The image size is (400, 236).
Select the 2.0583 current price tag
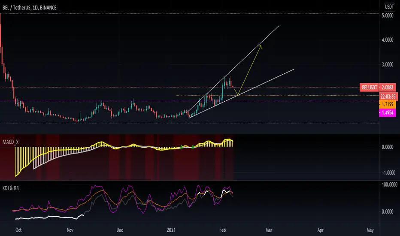pyautogui.click(x=387, y=88)
